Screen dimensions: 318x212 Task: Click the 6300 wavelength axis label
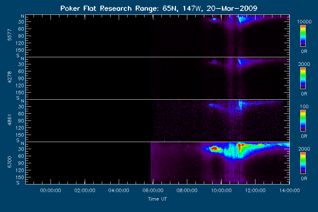click(x=10, y=162)
